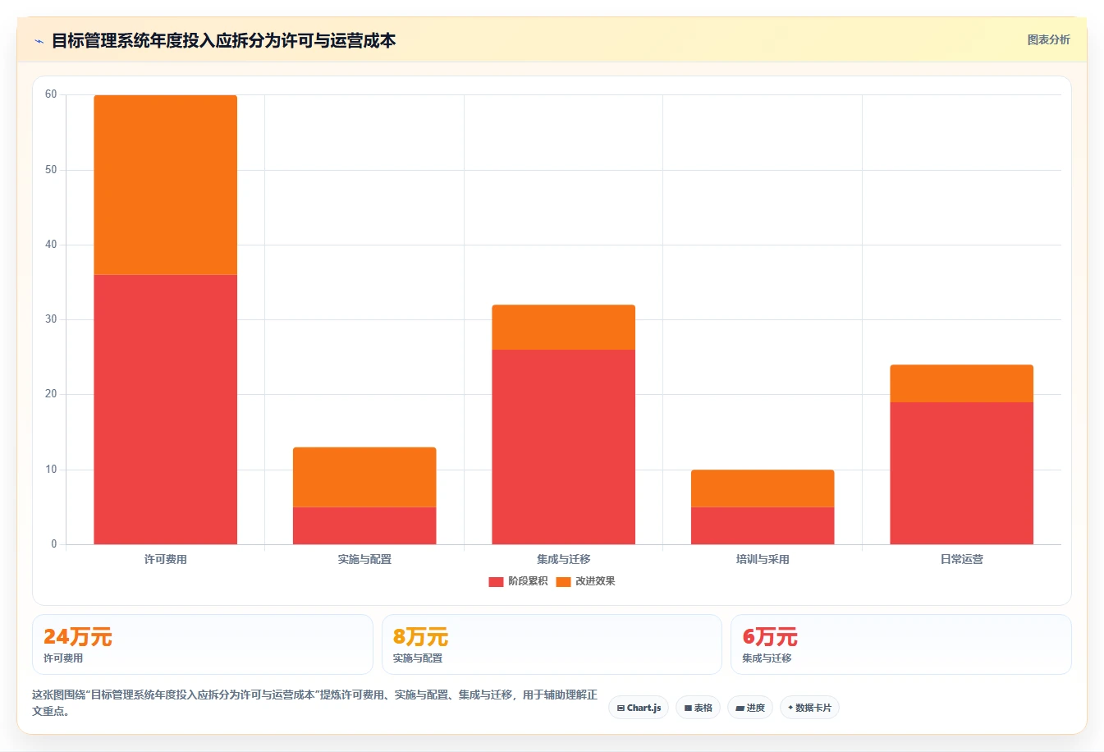Click the red segment of the 日常运营 bar

click(x=961, y=473)
